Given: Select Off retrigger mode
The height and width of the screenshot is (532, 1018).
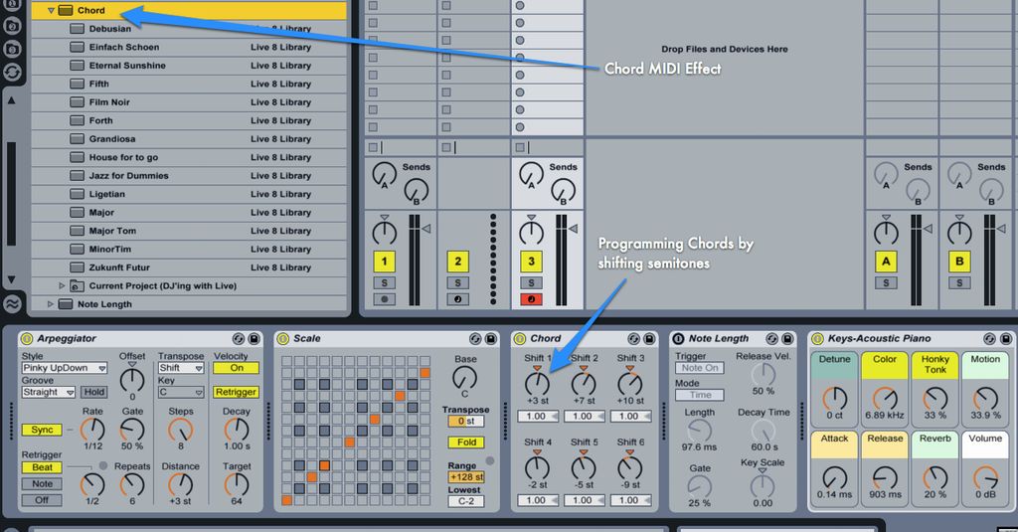Looking at the screenshot, I should (x=42, y=500).
